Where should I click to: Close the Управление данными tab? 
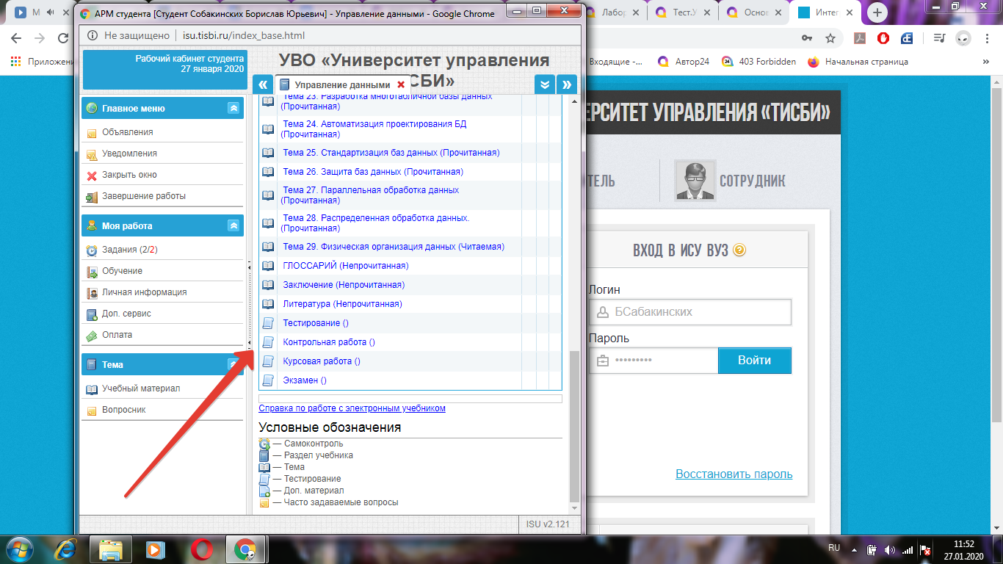coord(401,84)
